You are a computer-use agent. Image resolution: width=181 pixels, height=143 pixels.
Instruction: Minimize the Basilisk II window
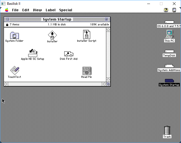[x=149, y=4]
